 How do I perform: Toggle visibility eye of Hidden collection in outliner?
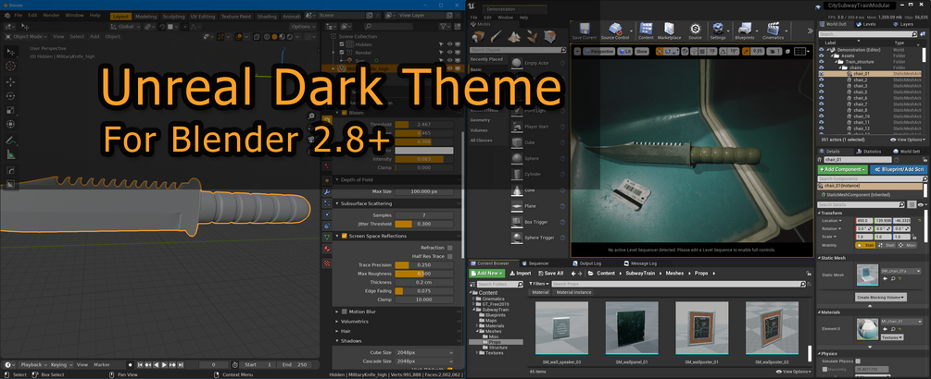pyautogui.click(x=449, y=44)
